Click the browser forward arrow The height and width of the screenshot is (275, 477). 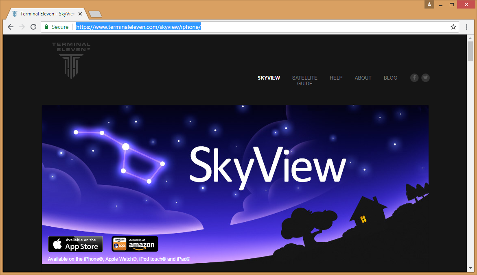pyautogui.click(x=22, y=27)
